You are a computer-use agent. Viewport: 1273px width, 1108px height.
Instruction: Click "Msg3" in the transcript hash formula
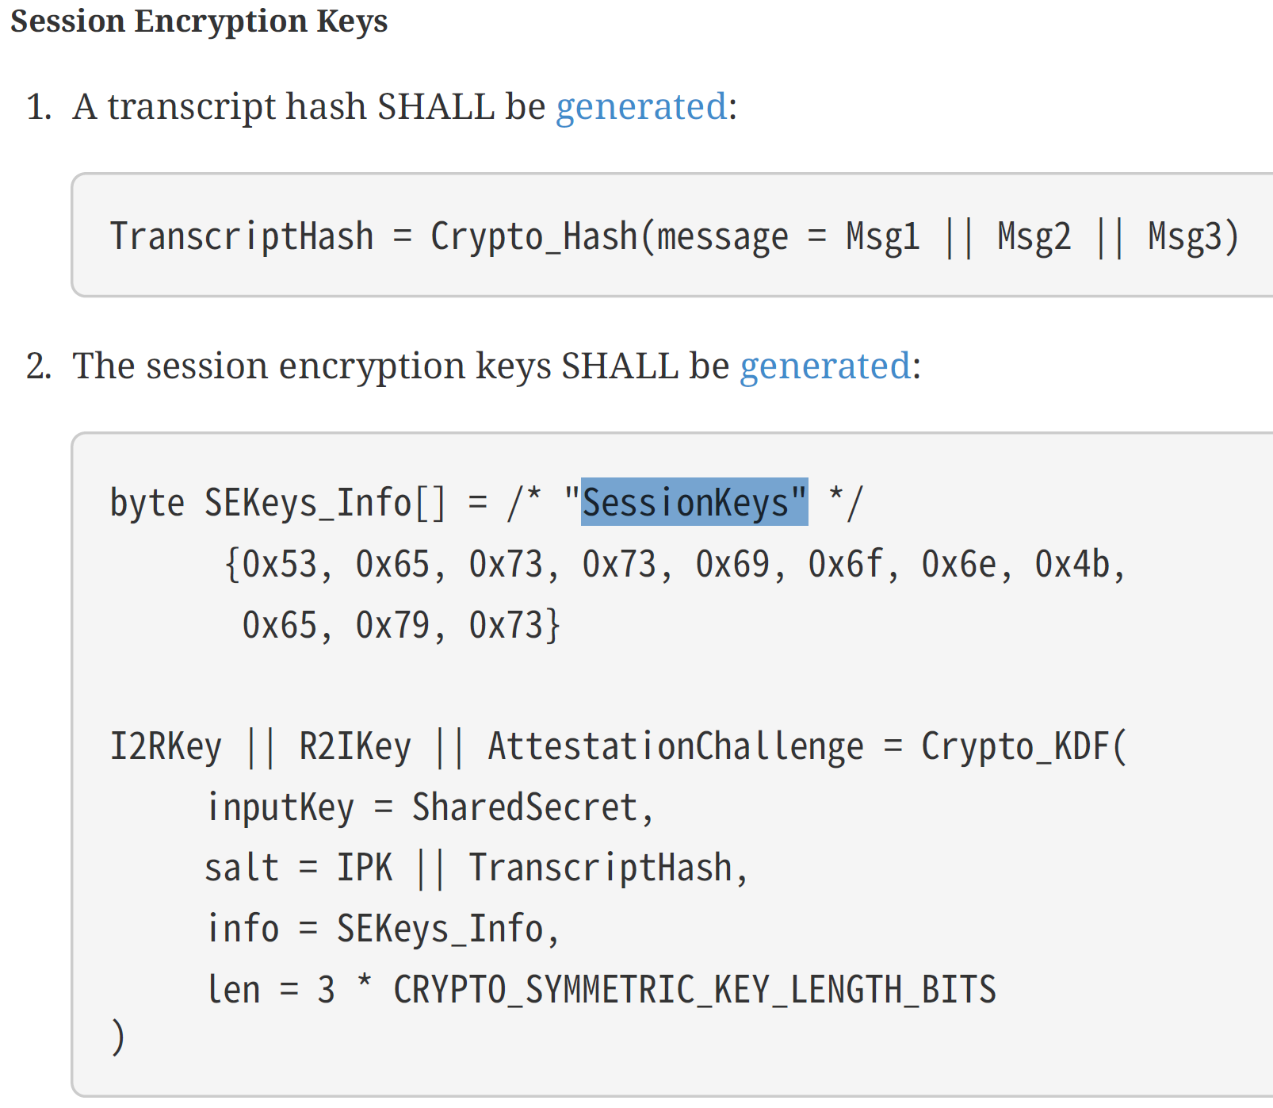pyautogui.click(x=1186, y=236)
